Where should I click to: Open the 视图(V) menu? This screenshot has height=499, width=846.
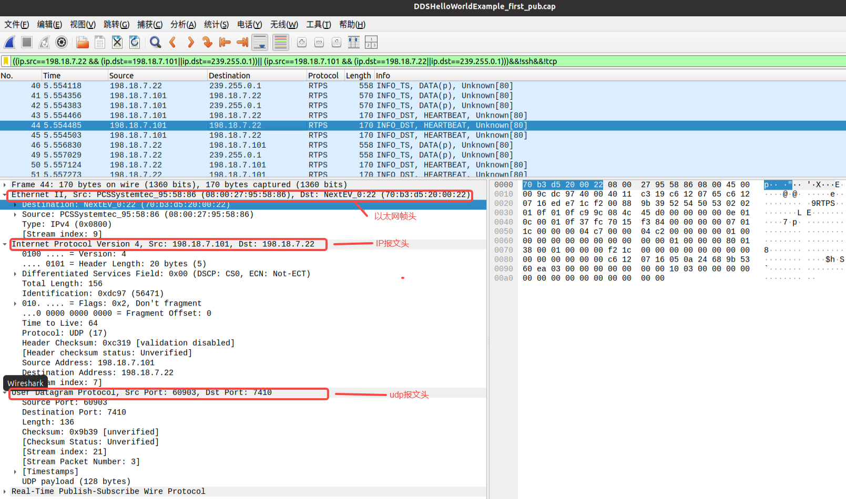[83, 25]
